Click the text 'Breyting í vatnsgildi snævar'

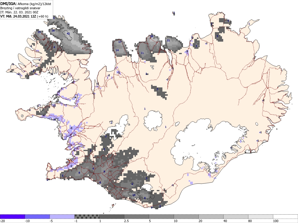(20, 8)
